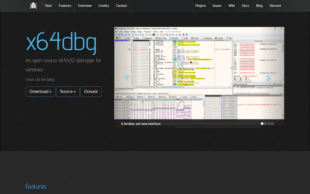This screenshot has height=194, width=310.
Task: Advance carousel with right arrow
Action: pos(268,78)
